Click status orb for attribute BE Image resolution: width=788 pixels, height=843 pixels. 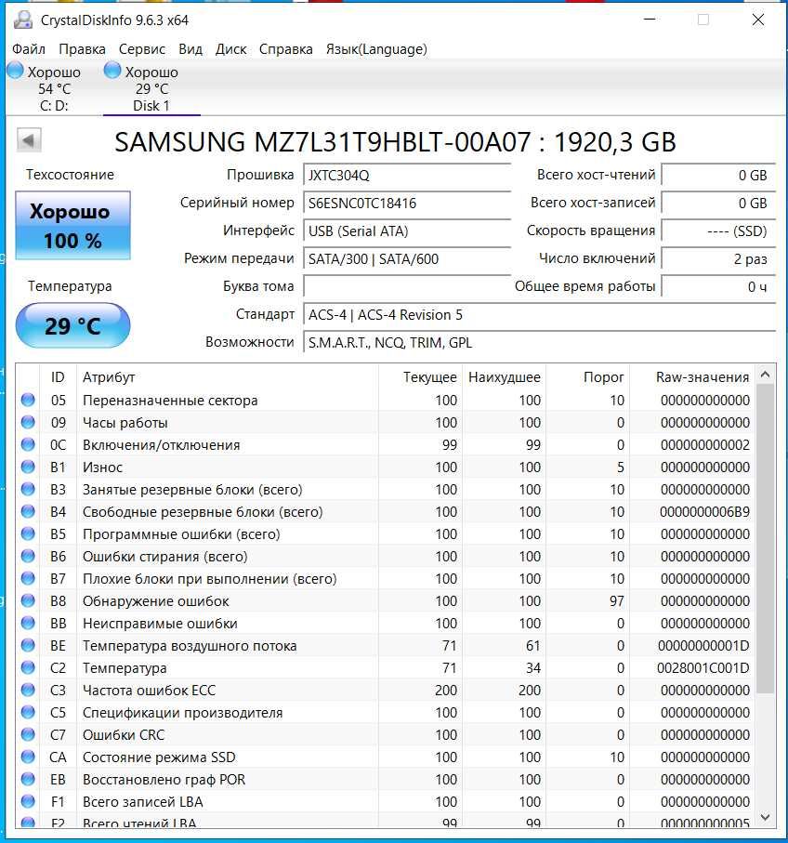(x=28, y=646)
